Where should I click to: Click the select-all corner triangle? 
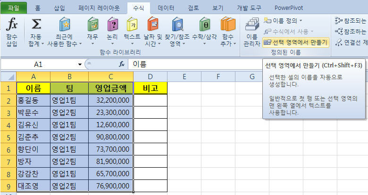[x=8, y=76]
